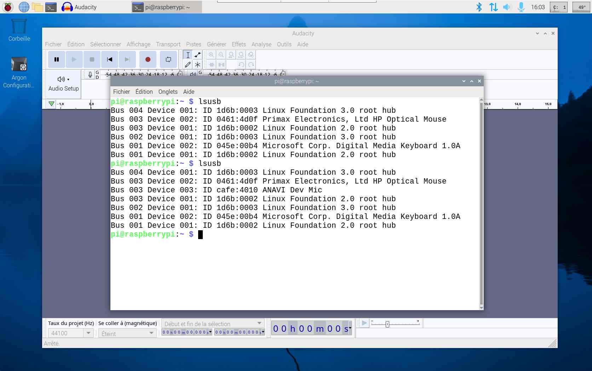Viewport: 592px width, 371px height.
Task: Open the Pistes menu
Action: click(x=194, y=44)
